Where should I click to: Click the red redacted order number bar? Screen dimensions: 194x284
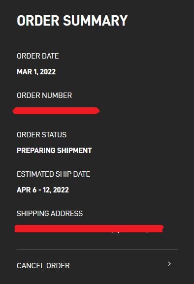56,111
